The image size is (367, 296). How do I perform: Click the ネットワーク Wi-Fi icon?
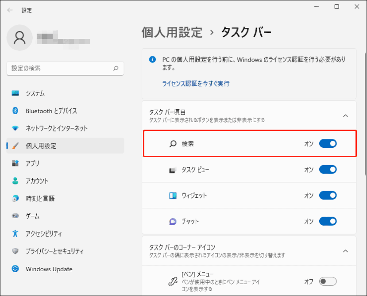click(x=15, y=128)
